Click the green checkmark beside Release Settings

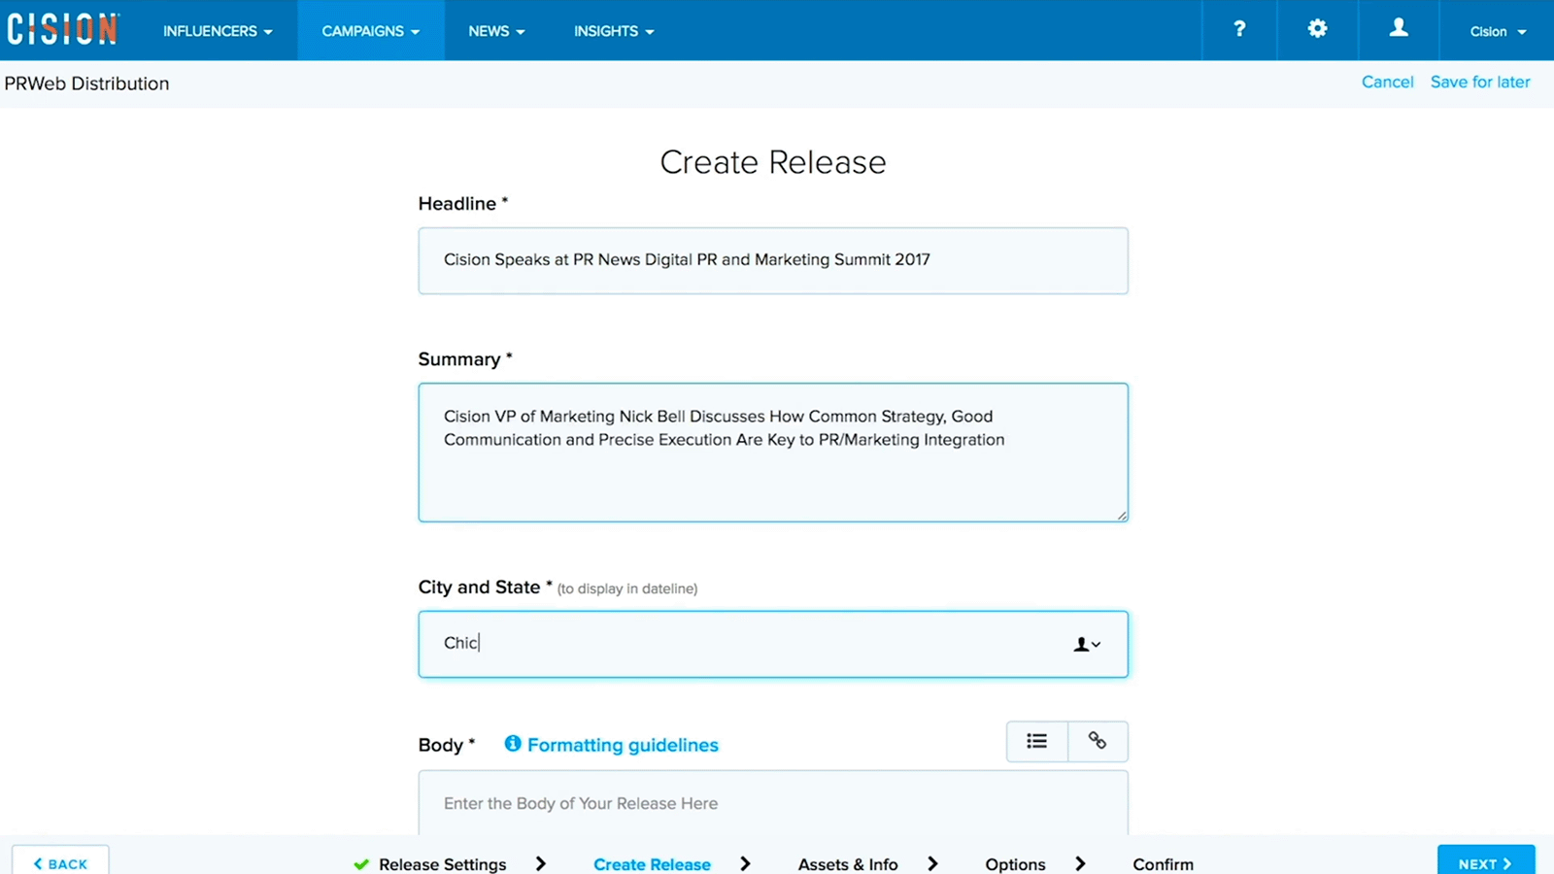pos(361,863)
